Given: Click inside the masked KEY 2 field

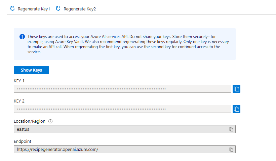Looking at the screenshot, I should pos(122,109).
